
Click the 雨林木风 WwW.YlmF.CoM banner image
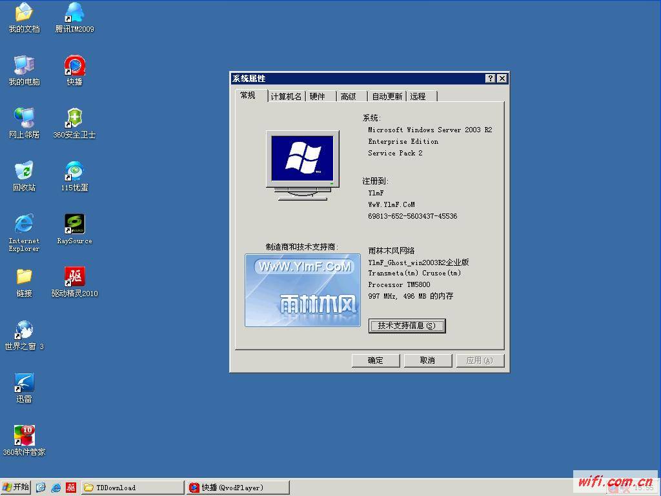coord(303,290)
